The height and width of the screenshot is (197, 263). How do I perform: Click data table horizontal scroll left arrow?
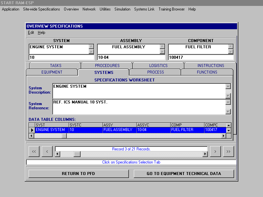click(31, 136)
